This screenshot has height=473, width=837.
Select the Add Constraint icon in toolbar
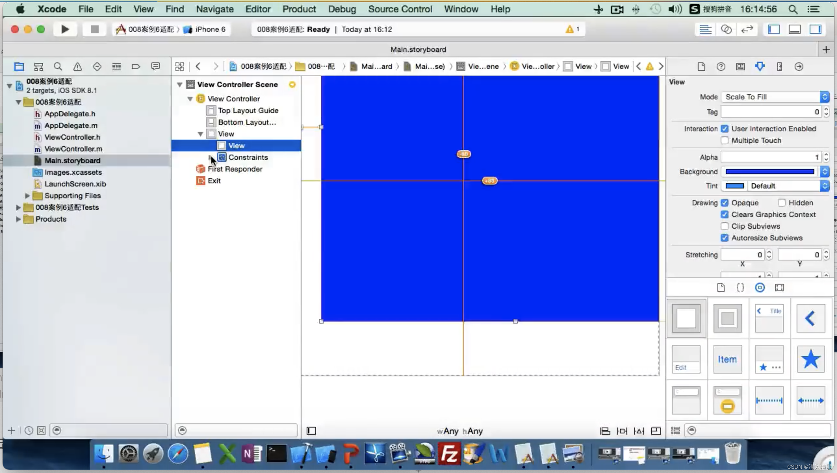tap(623, 430)
